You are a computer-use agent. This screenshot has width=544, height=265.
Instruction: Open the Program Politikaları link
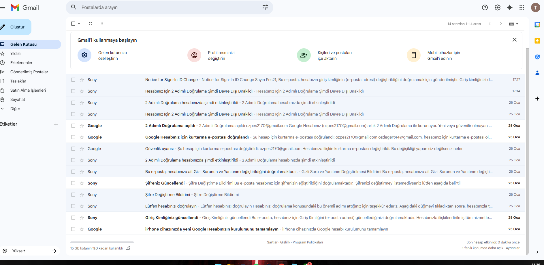pos(308,242)
